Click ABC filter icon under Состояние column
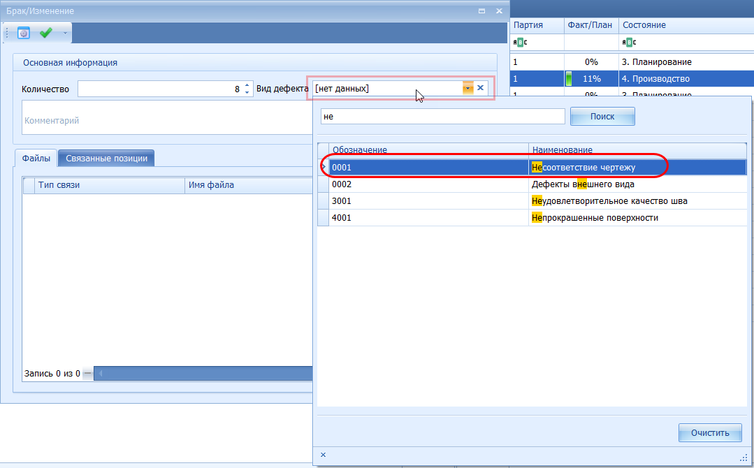Viewport: 754px width, 468px height. [x=628, y=43]
